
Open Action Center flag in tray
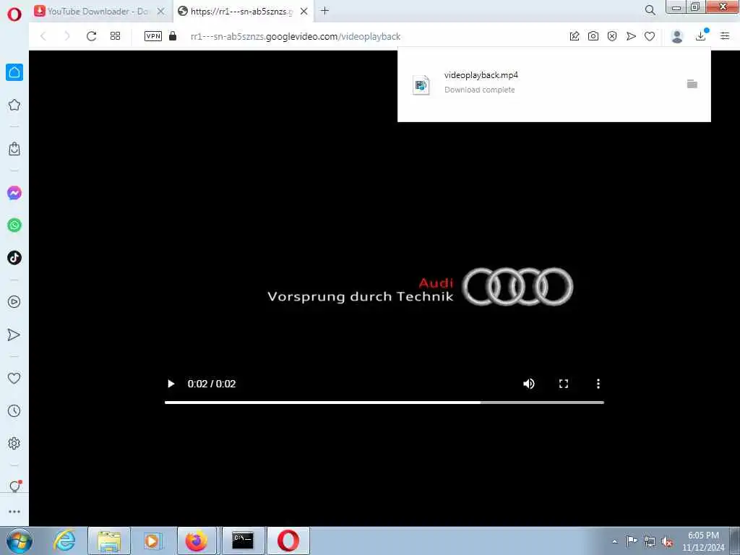(x=632, y=541)
